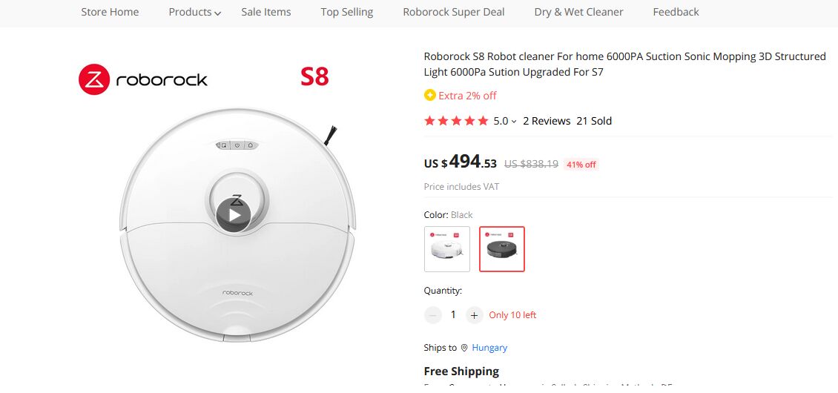Open the Store Home tab
This screenshot has width=838, height=393.
[x=110, y=12]
